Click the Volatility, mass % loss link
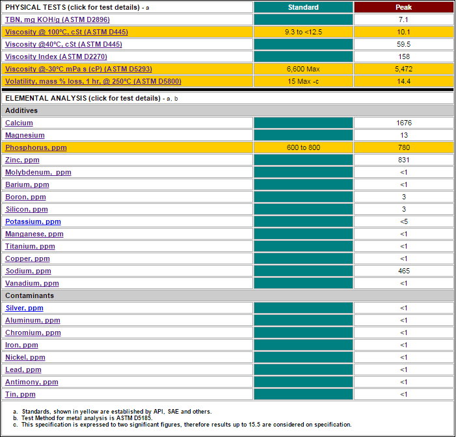Image resolution: width=456 pixels, height=437 pixels. tap(93, 81)
